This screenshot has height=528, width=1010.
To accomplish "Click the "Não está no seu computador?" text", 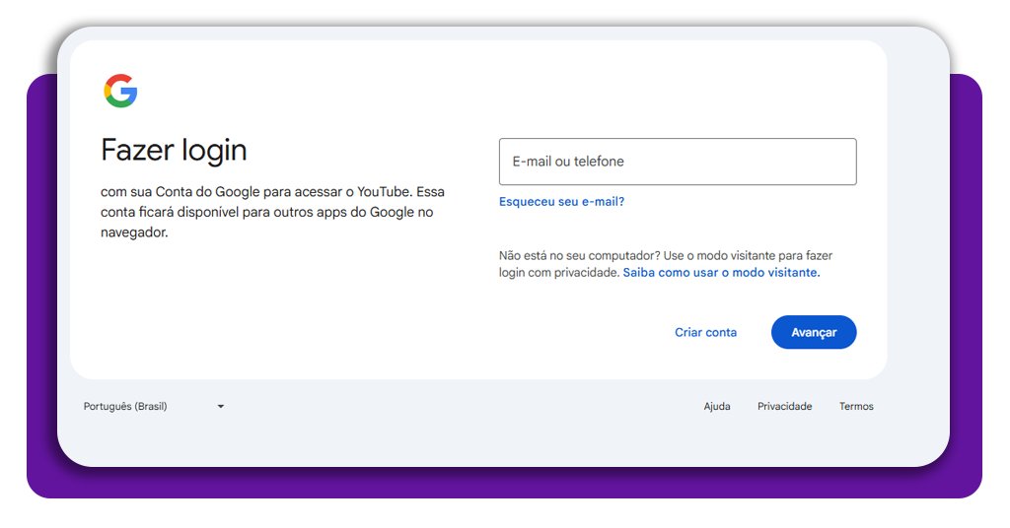I will click(575, 255).
